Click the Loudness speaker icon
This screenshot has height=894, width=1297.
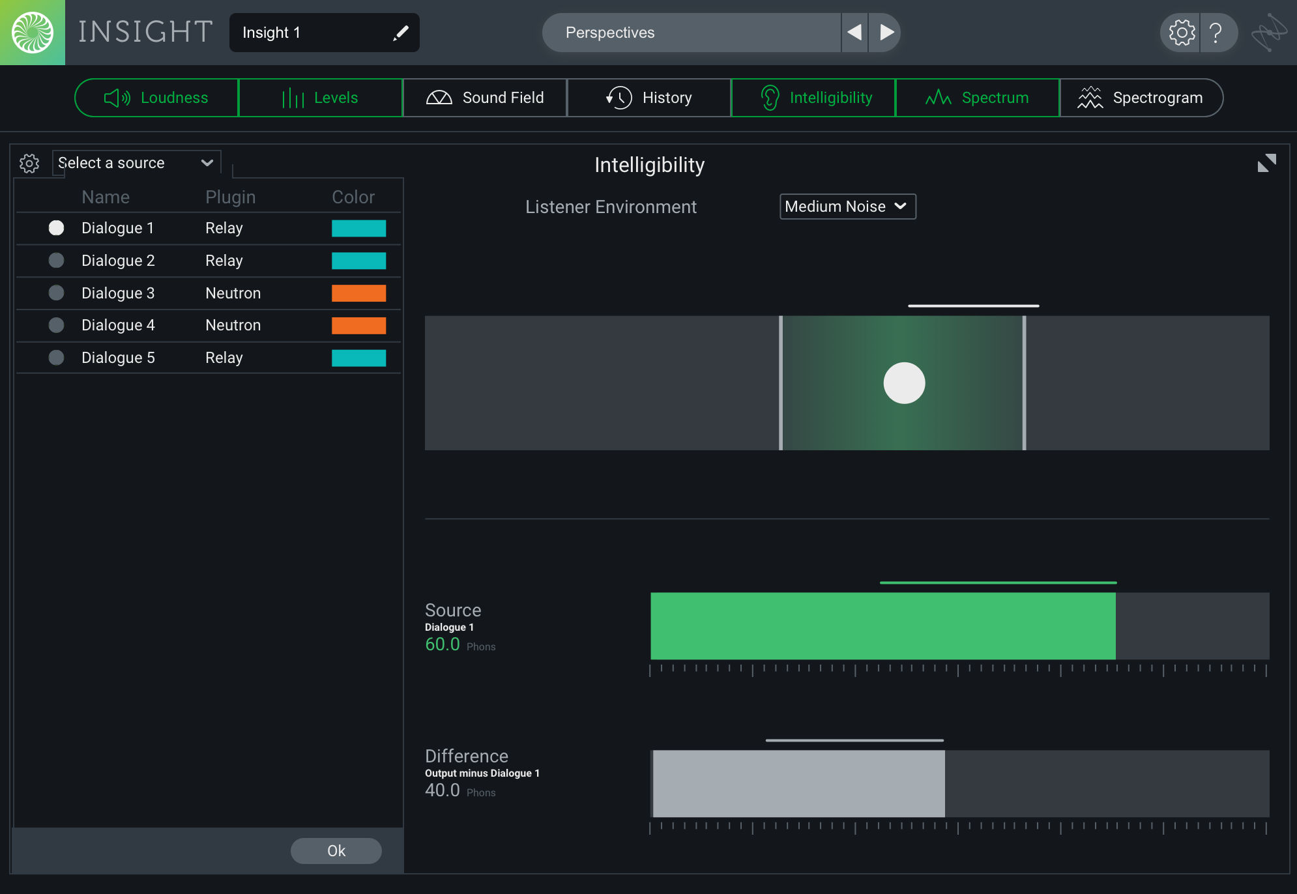pos(117,98)
